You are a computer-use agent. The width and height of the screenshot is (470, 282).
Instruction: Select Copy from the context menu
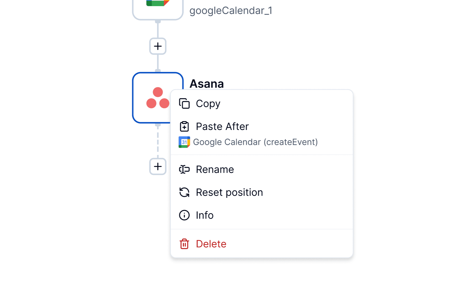tap(208, 104)
